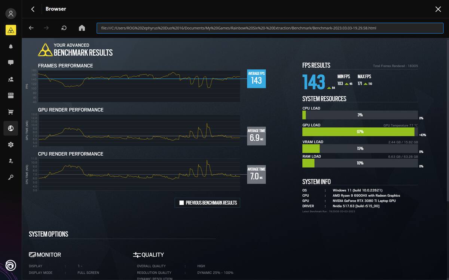Screen dimensions: 449x280
Task: Click the RAM Load 10% bar
Action: click(x=360, y=163)
